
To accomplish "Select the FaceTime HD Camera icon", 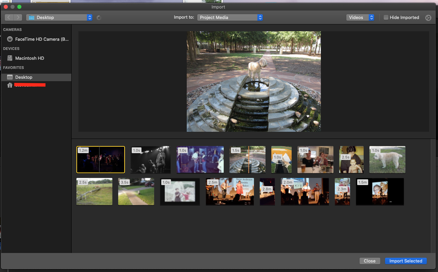I will (x=10, y=39).
